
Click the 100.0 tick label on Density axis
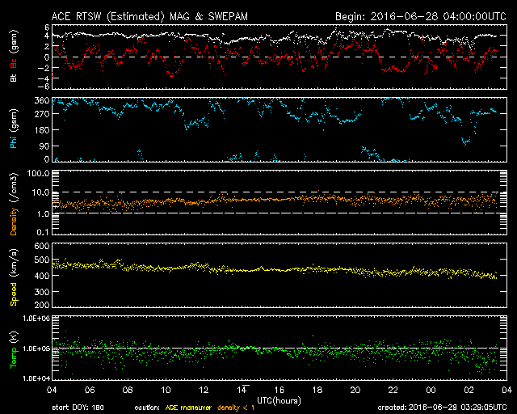pos(39,174)
